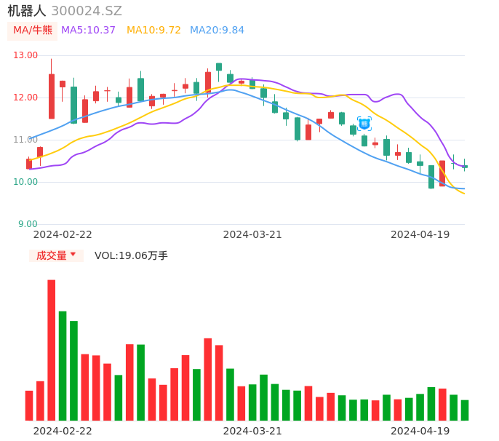Click the tallest red volume bar
This screenshot has height=441, width=499.
coord(52,349)
